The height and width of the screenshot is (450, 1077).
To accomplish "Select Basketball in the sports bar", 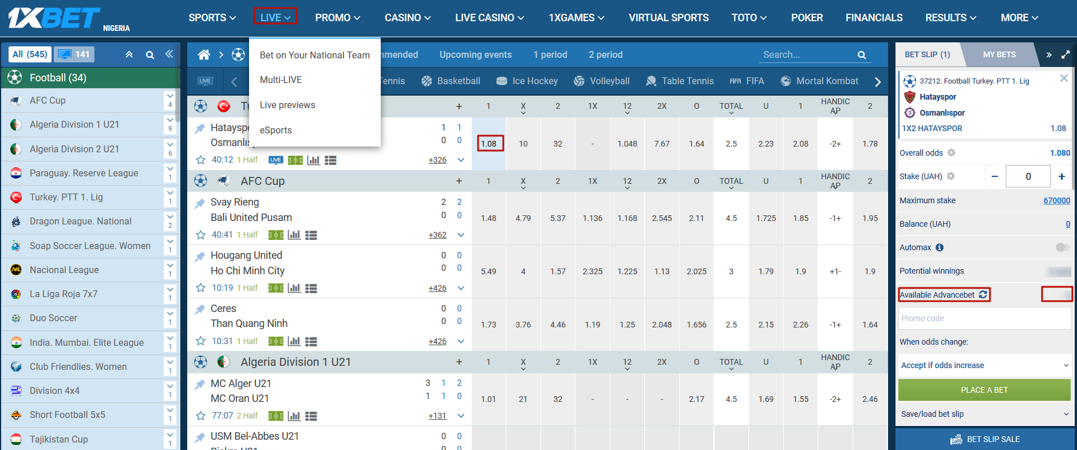I will [451, 81].
